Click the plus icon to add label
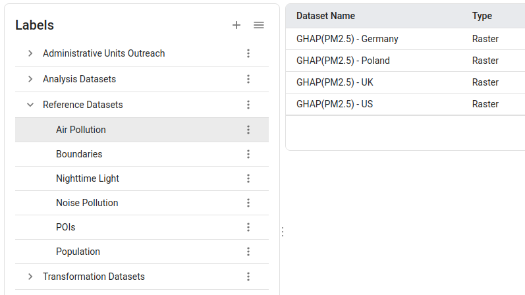Image resolution: width=525 pixels, height=295 pixels. [x=236, y=25]
